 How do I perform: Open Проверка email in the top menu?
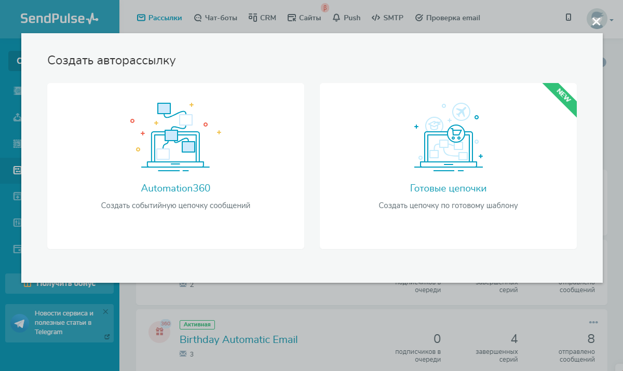pos(448,18)
